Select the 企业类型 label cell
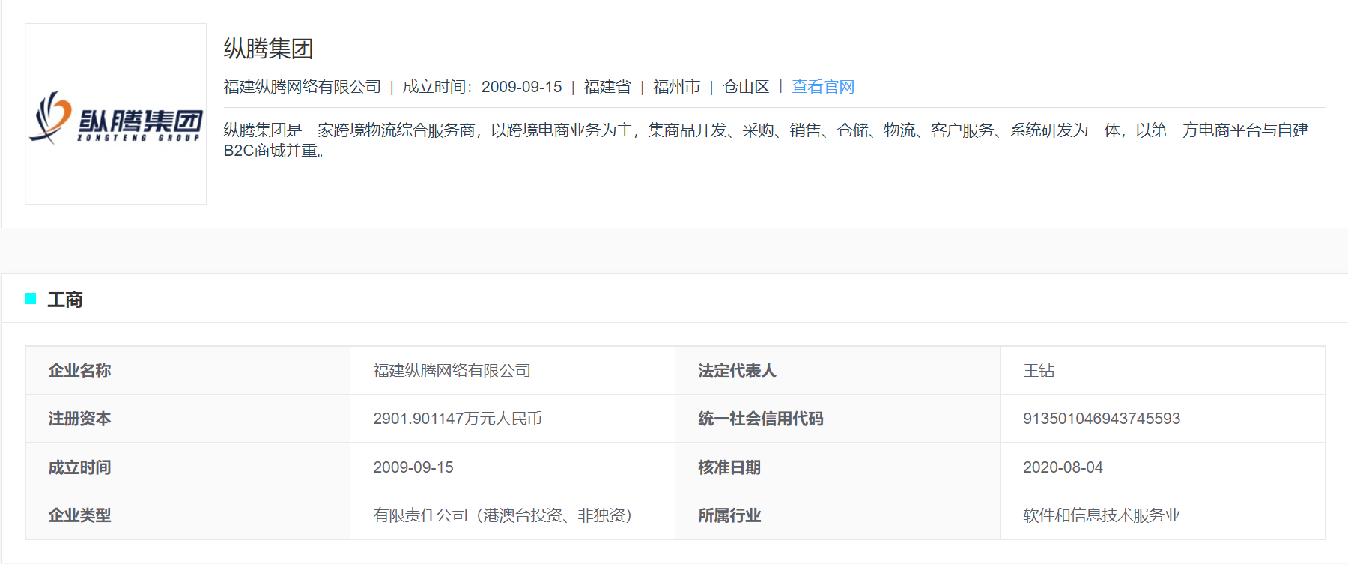Image resolution: width=1348 pixels, height=564 pixels. click(x=188, y=515)
